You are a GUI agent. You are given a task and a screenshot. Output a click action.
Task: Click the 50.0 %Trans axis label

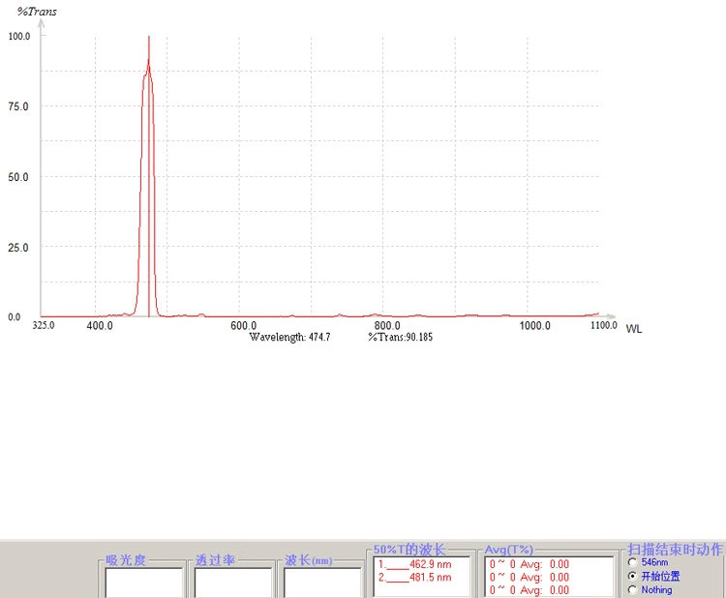[x=18, y=177]
